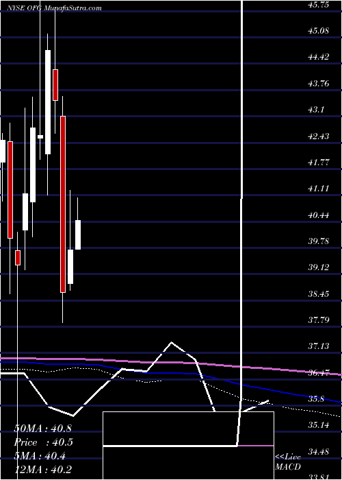This screenshot has width=342, height=480.
Task: Click the 45.08 price axis label
Action: tap(319, 31)
